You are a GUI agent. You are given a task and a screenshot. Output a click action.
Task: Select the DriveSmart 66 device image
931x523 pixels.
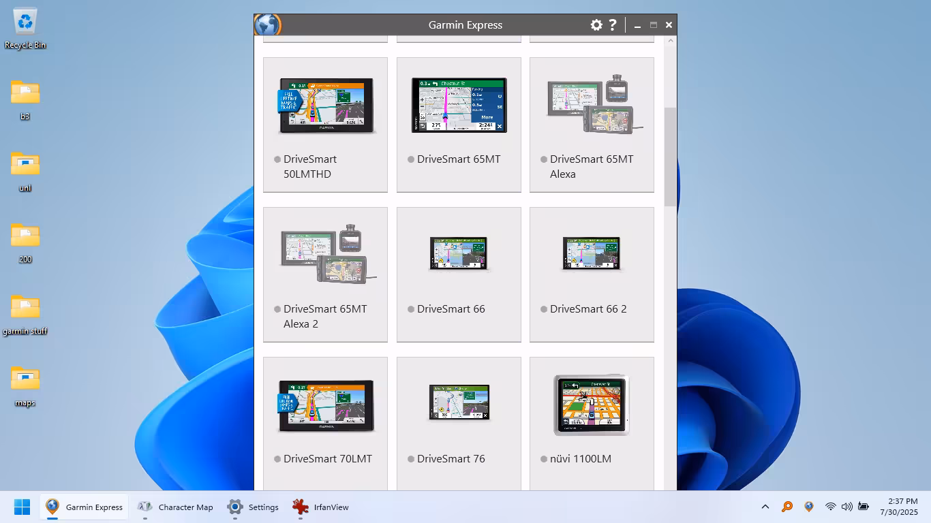pos(459,253)
